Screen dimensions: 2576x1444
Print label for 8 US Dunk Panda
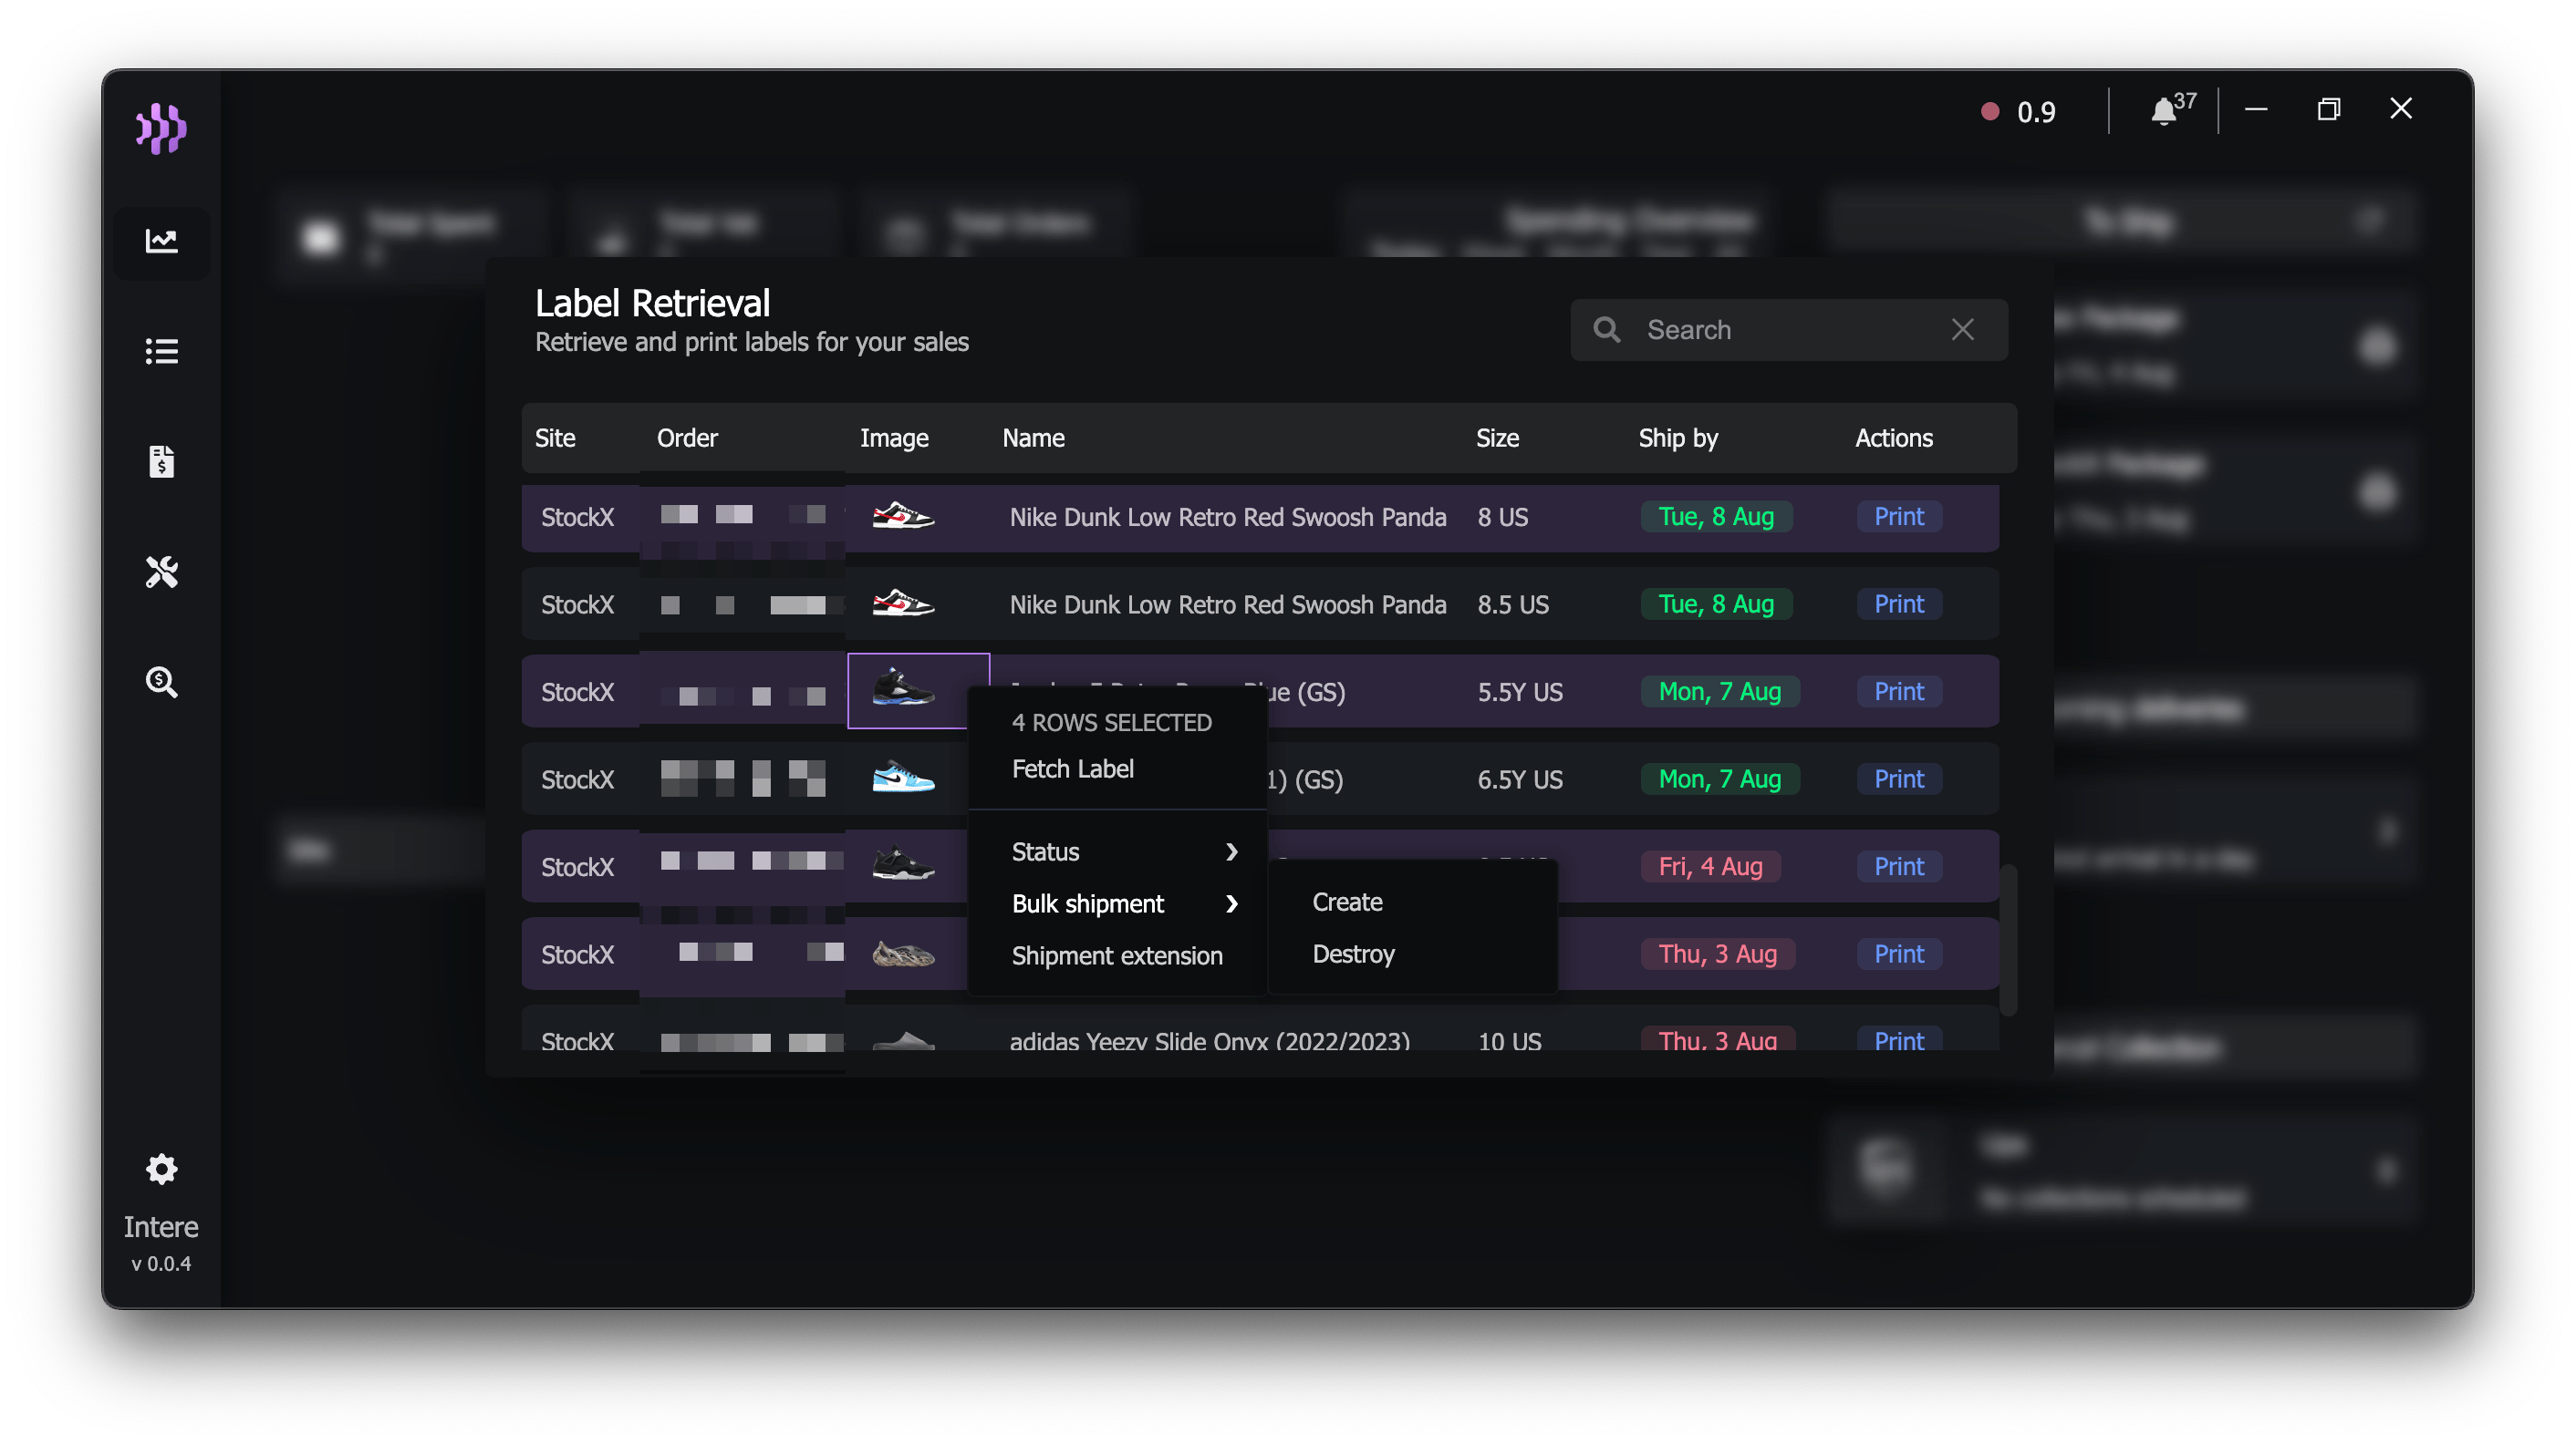coord(1899,517)
